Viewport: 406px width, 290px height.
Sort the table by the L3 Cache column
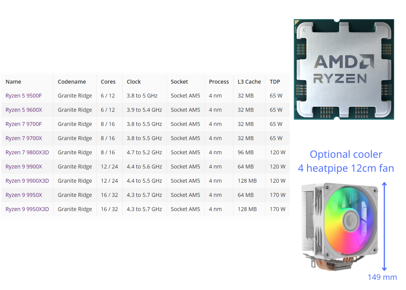pos(249,81)
